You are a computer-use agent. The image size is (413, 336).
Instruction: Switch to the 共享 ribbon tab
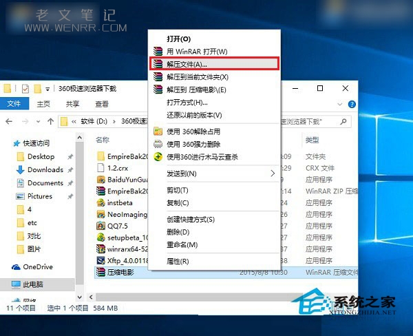pyautogui.click(x=72, y=104)
